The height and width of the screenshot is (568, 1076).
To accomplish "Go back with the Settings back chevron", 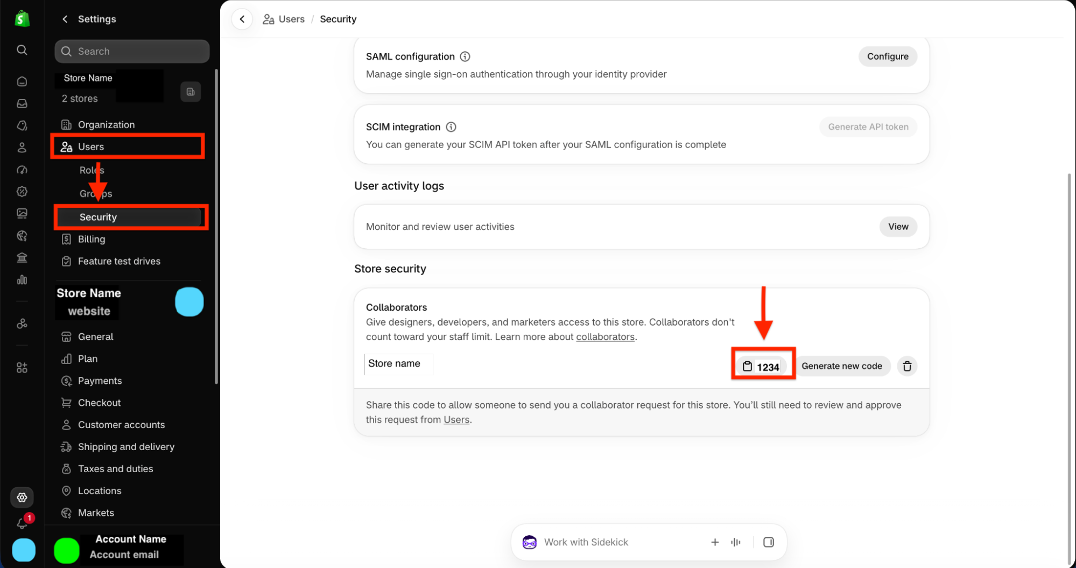I will [65, 19].
